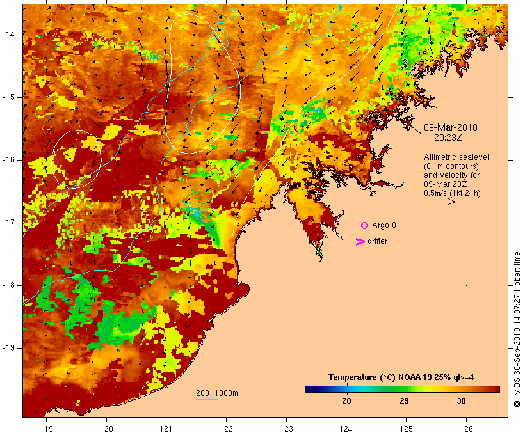Screen dimensions: 525x435
Task: Click the velocity scale arrow under 0.5m/s
Action: coord(443,202)
